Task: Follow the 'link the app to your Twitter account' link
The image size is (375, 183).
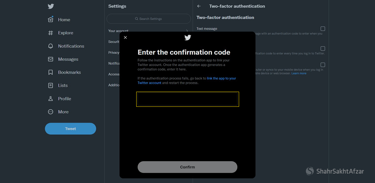Action: coord(221,78)
